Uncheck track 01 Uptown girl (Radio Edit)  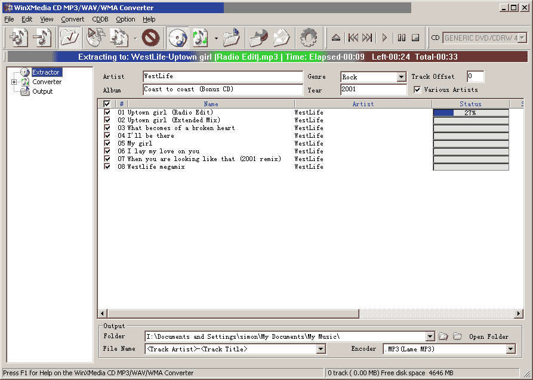tap(107, 112)
